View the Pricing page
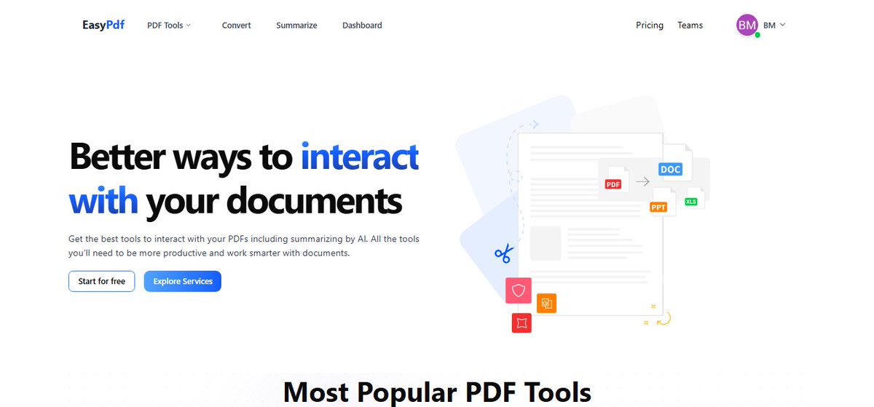The image size is (874, 407). pyautogui.click(x=650, y=25)
